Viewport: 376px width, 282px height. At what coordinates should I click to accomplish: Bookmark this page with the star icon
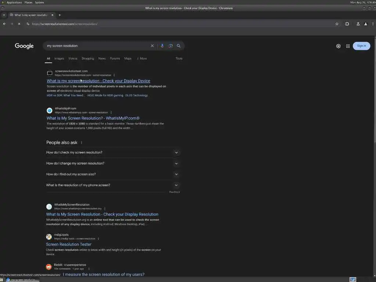coord(337,24)
